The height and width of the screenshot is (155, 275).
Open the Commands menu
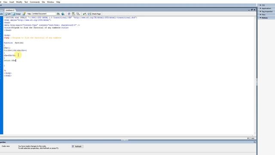(35, 2)
